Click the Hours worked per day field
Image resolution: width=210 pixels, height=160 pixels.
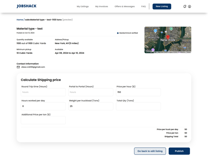coord(43,106)
